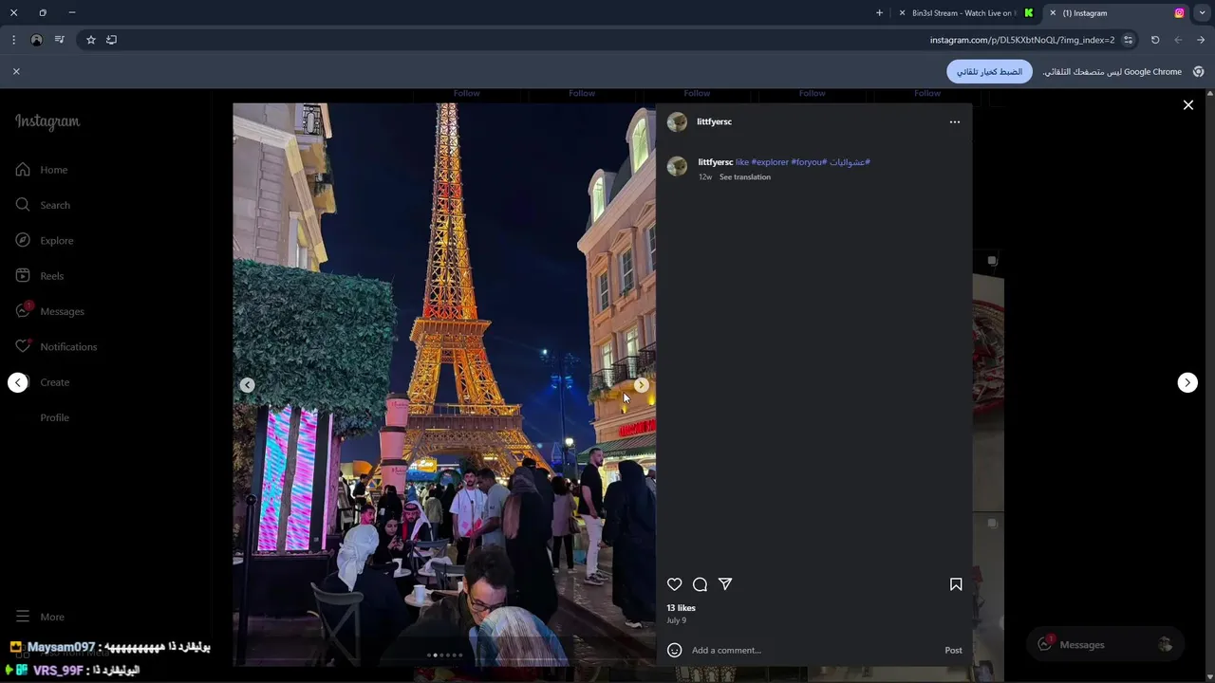Open Messages in Instagram sidebar

[x=49, y=311]
